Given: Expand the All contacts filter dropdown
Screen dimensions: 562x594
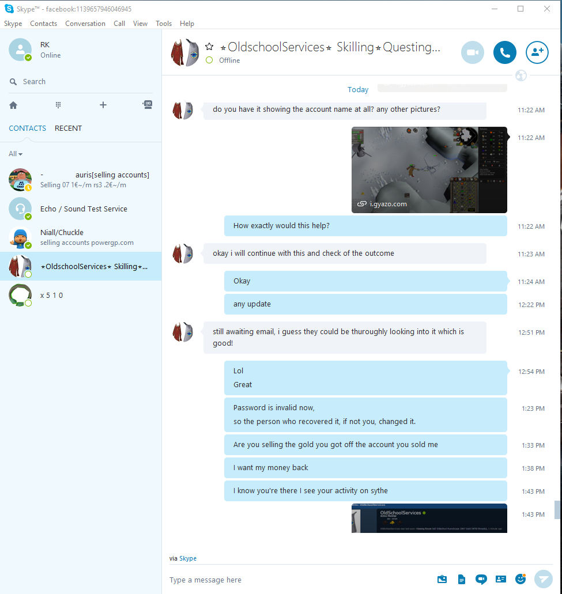Looking at the screenshot, I should 16,154.
